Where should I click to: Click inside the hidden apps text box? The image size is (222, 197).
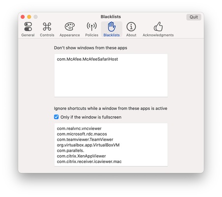coord(111,75)
